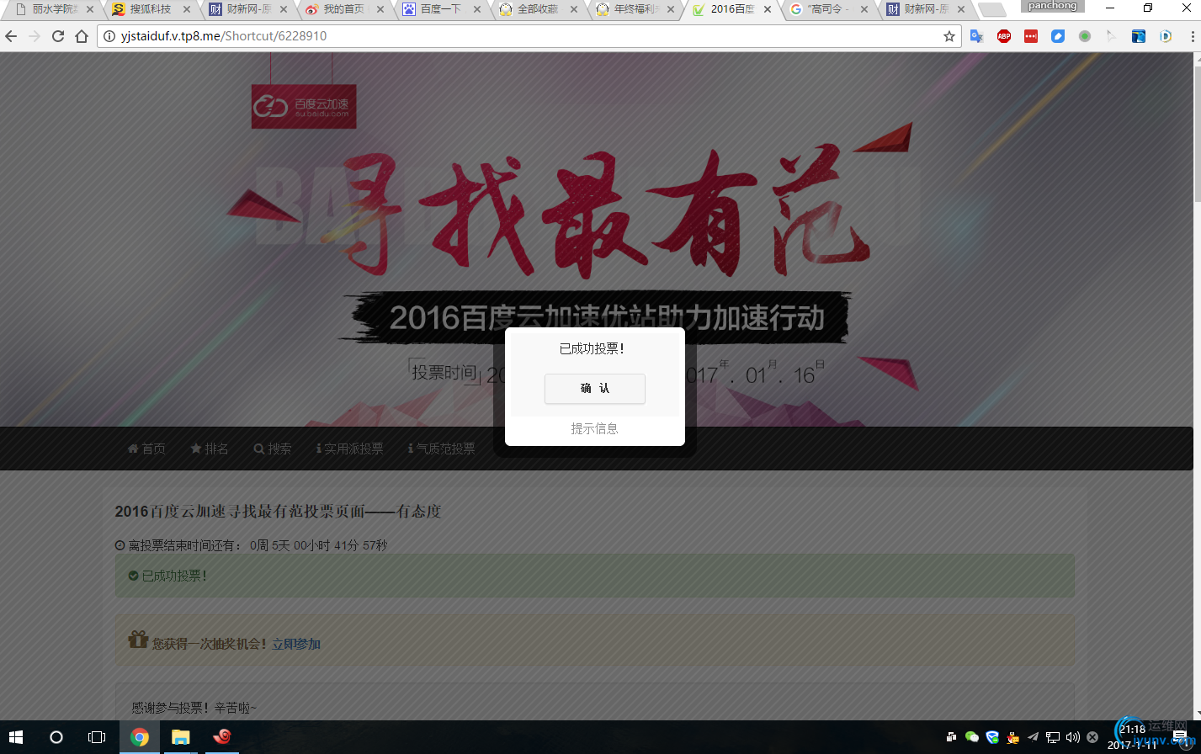Open WeChat from the system tray

pos(972,737)
